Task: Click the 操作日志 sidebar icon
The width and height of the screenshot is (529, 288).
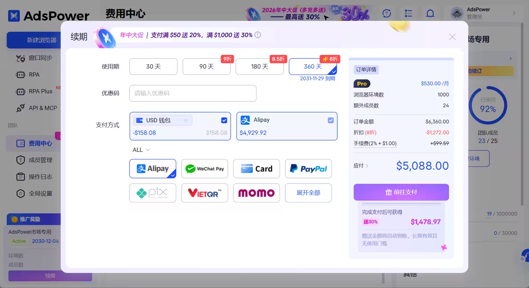Action: click(x=20, y=176)
